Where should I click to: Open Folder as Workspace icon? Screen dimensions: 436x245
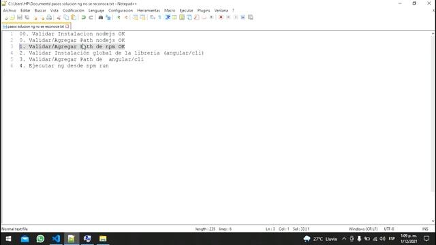(204, 18)
